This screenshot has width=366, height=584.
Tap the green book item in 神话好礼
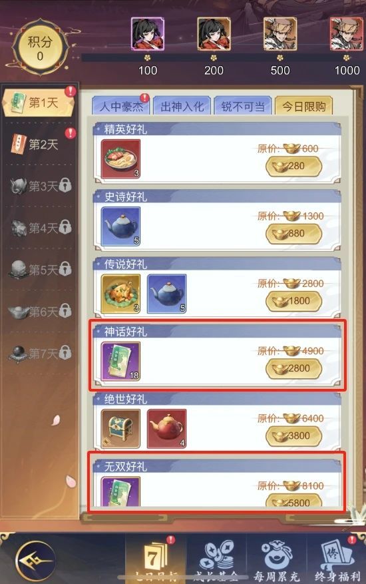click(120, 362)
